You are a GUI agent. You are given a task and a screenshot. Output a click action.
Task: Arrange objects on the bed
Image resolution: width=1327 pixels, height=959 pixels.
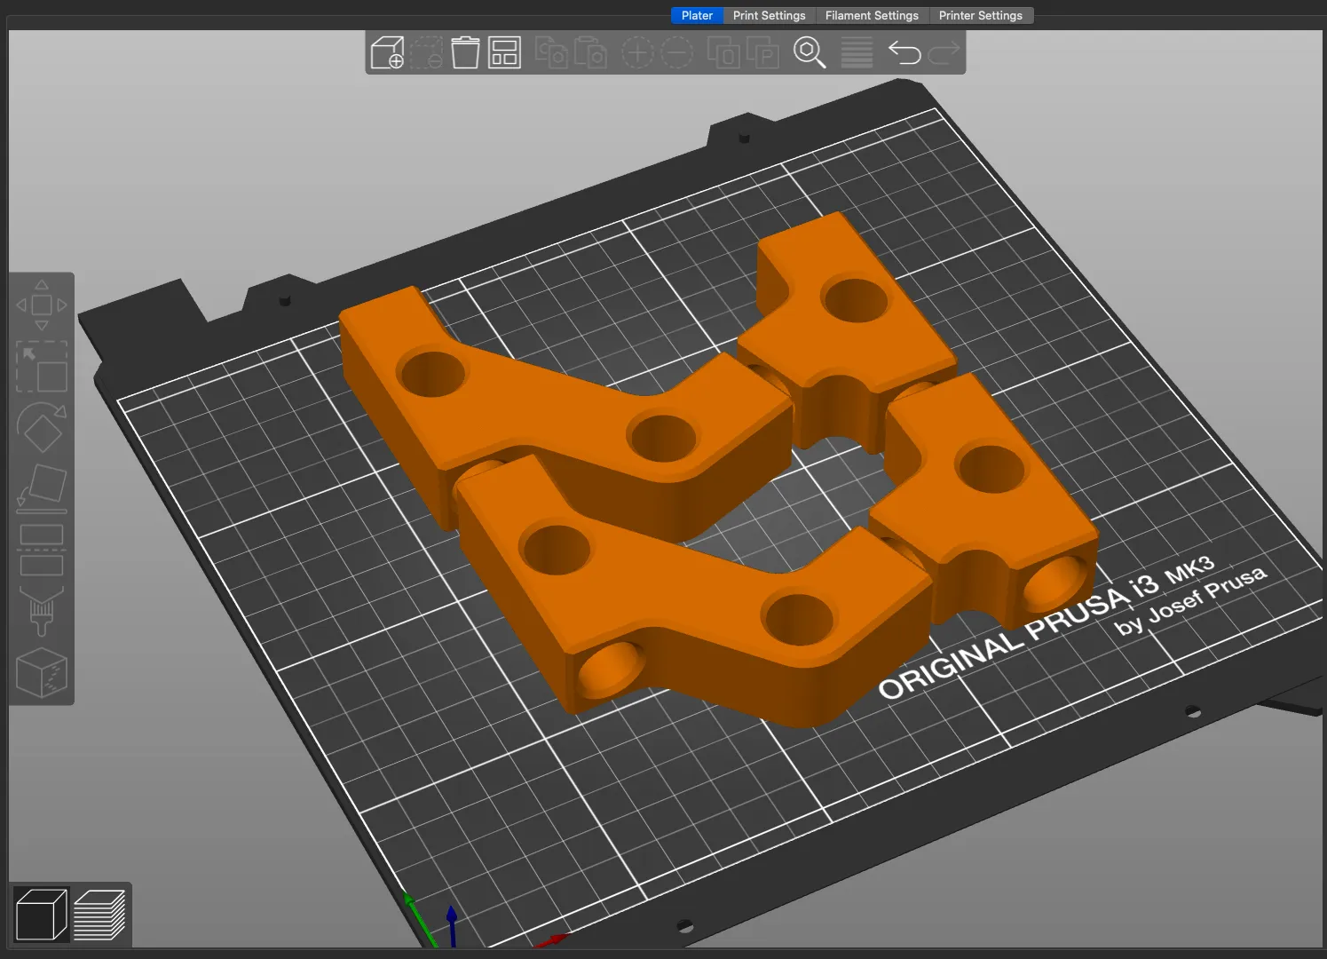click(504, 53)
